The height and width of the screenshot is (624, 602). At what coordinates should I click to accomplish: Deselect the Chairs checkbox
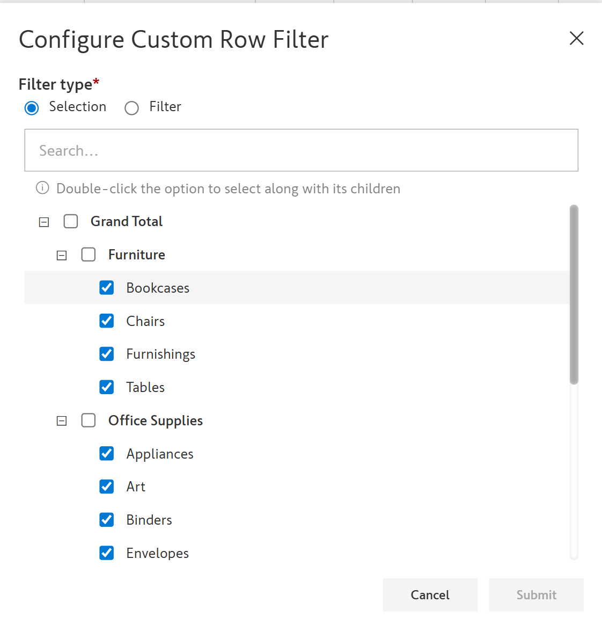(107, 321)
